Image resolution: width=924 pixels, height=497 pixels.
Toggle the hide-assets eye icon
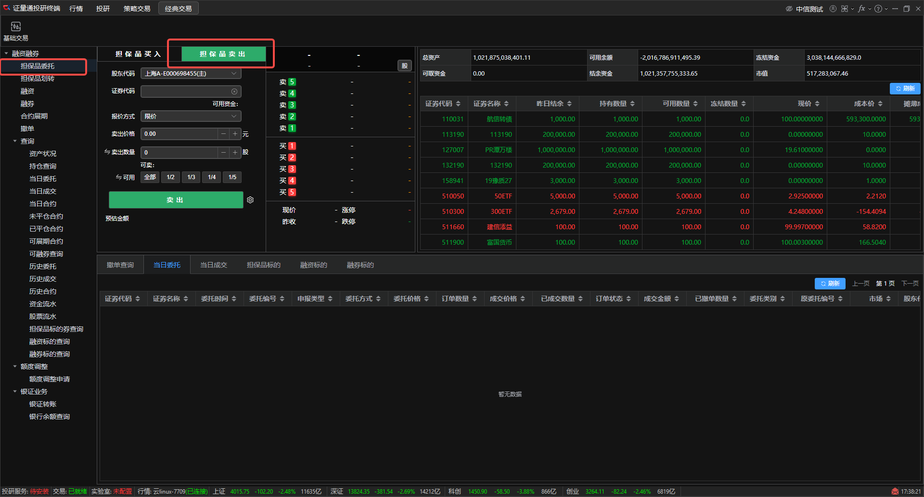(x=789, y=9)
